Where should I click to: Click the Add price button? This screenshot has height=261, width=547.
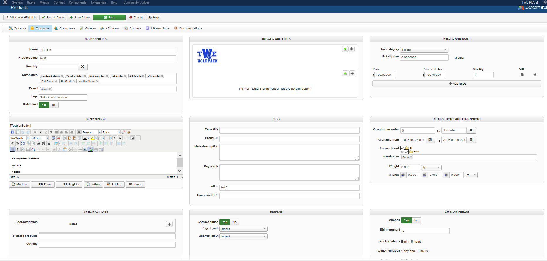(x=457, y=84)
